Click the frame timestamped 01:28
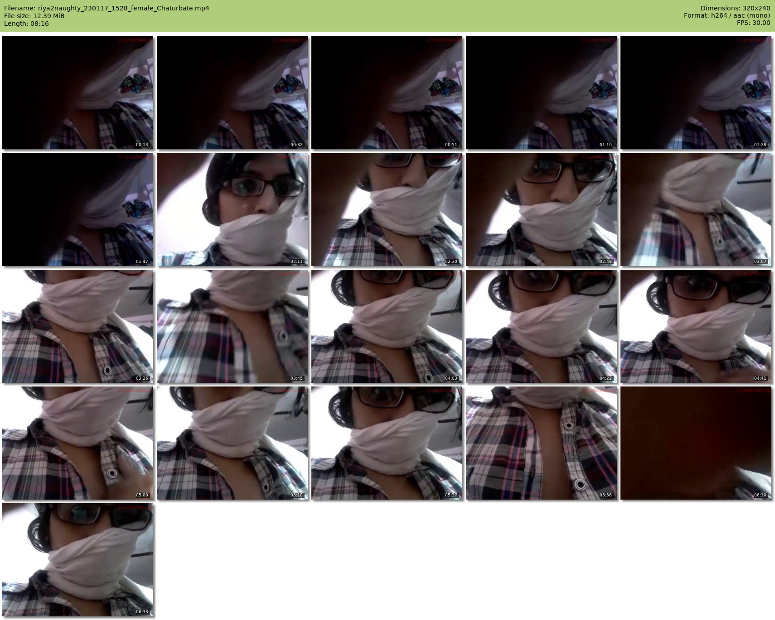This screenshot has width=775, height=620. (x=696, y=93)
